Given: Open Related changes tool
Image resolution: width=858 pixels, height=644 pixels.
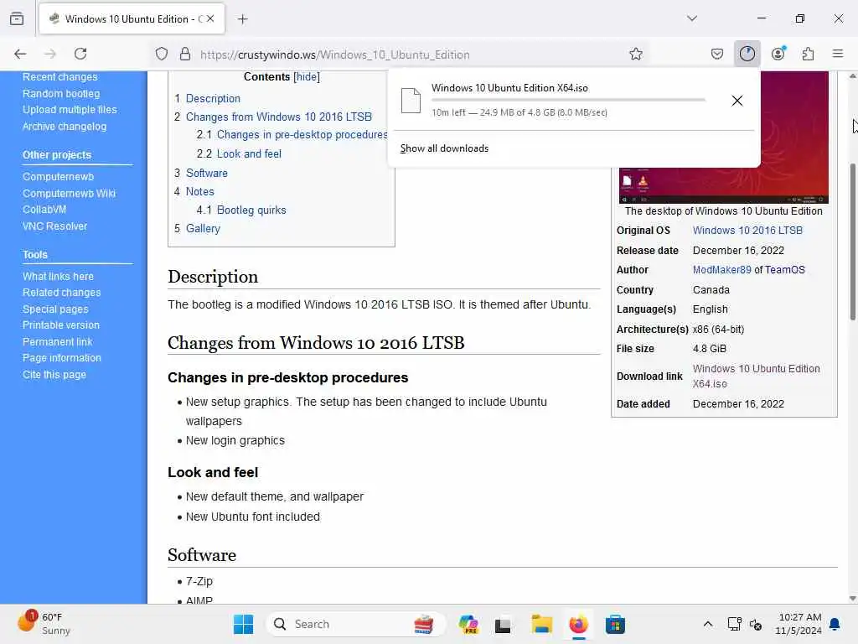Looking at the screenshot, I should click(61, 293).
